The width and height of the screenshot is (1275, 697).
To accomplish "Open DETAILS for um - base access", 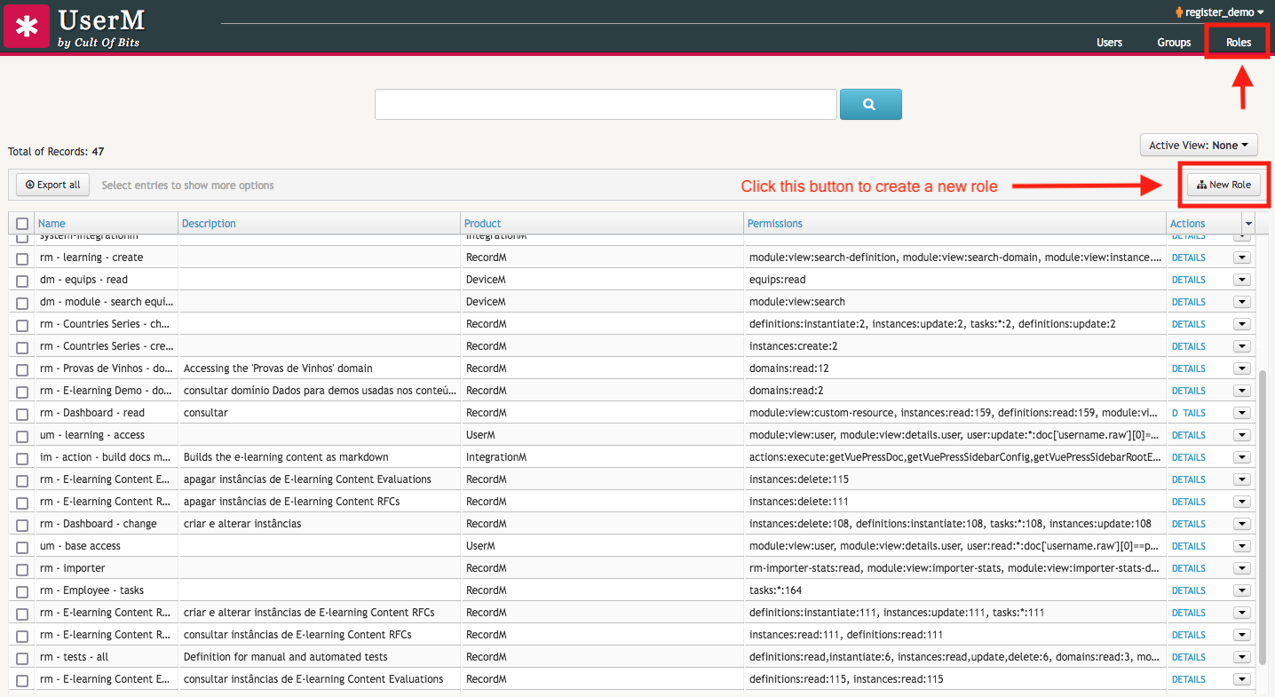I will coord(1188,546).
